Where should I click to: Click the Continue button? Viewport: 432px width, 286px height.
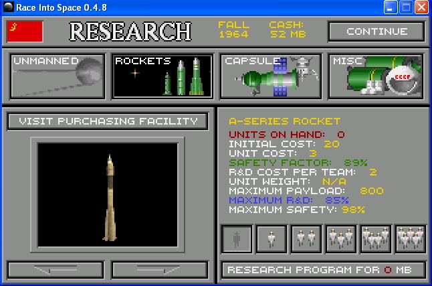click(x=376, y=31)
